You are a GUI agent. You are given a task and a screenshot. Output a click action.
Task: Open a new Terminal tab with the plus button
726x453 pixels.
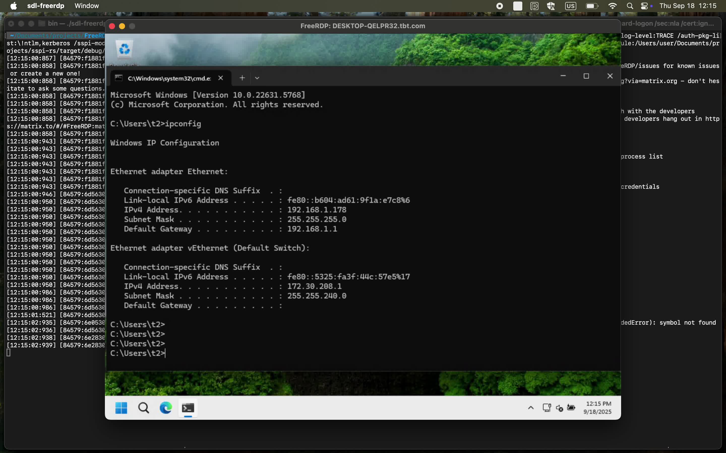click(242, 78)
